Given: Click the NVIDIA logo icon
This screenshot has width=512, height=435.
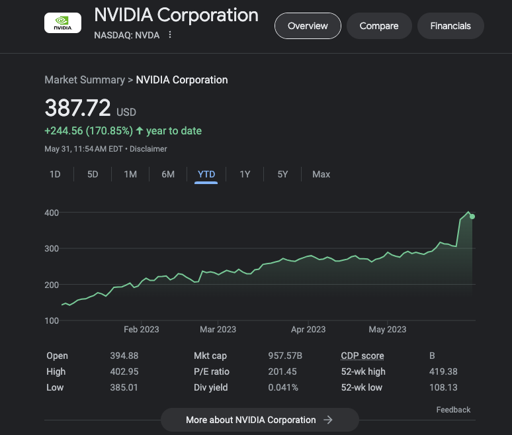Looking at the screenshot, I should (62, 23).
